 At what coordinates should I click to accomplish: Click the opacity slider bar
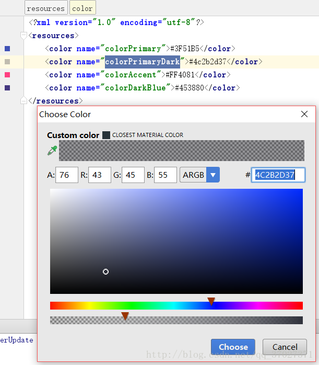pyautogui.click(x=176, y=320)
